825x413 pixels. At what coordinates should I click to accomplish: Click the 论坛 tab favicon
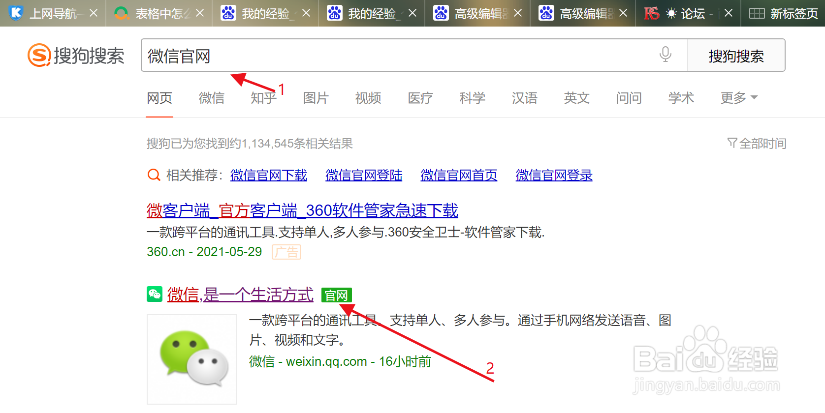(x=651, y=13)
